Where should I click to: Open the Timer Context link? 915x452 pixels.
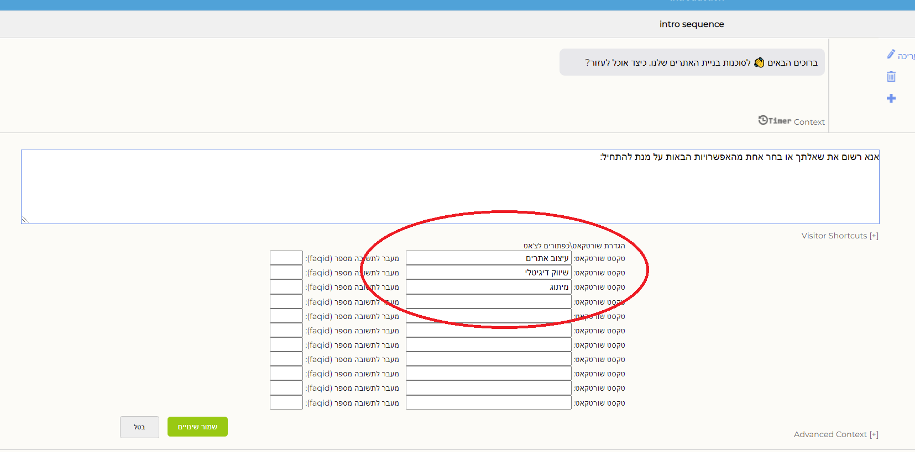[x=791, y=121]
